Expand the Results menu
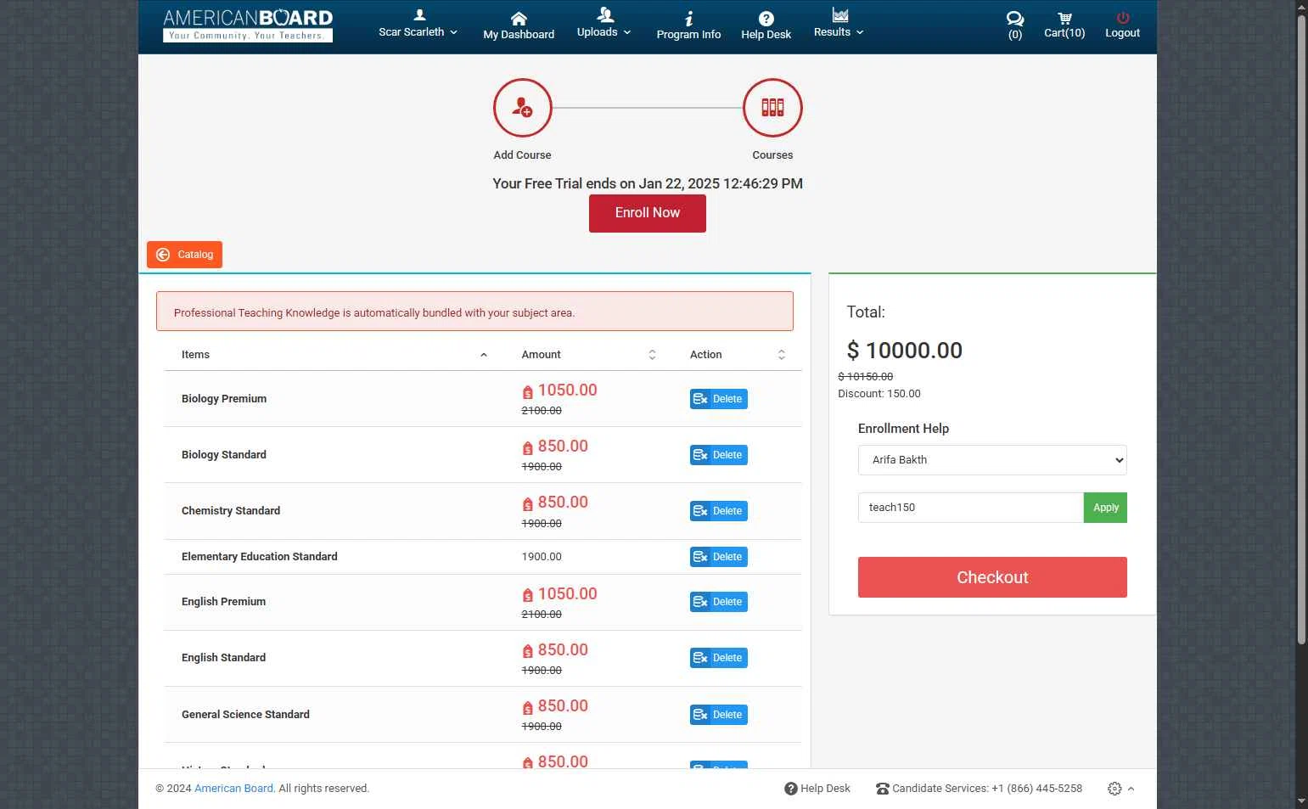 click(x=839, y=24)
